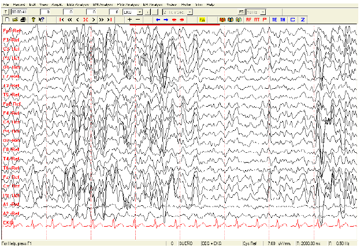
Task: Click the red P toolbar icon
Action: coord(265,20)
